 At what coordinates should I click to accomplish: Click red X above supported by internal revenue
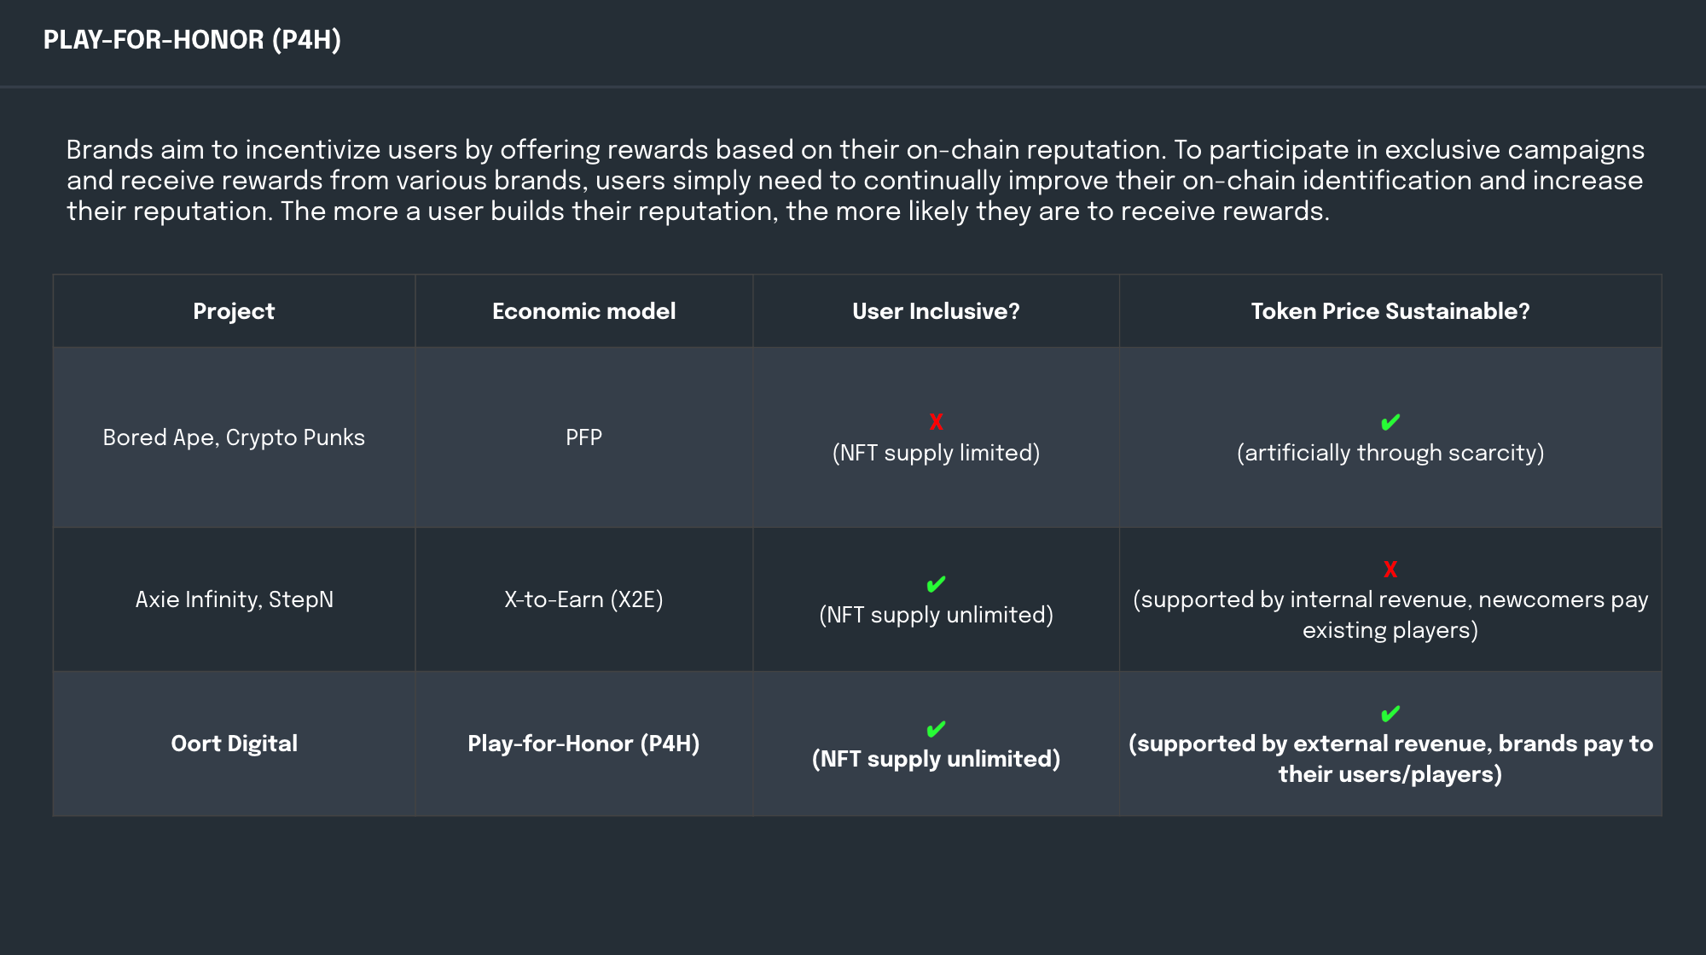[1390, 569]
